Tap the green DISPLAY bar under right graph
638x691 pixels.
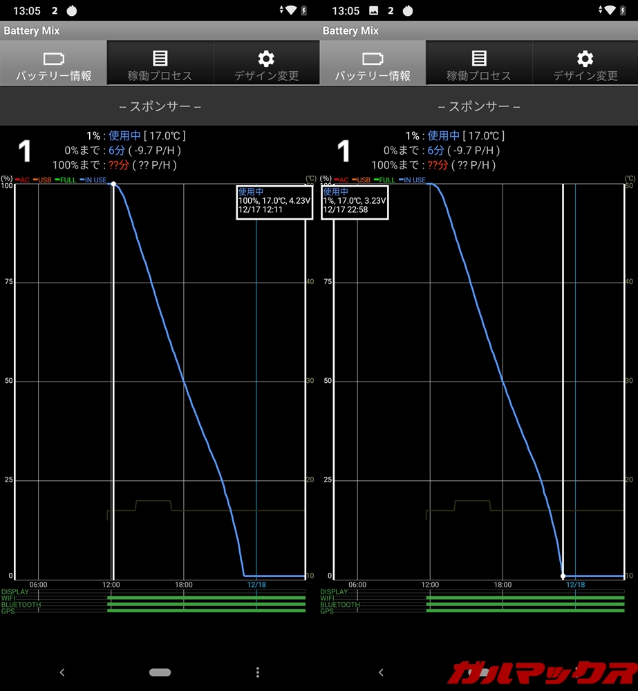click(x=525, y=592)
